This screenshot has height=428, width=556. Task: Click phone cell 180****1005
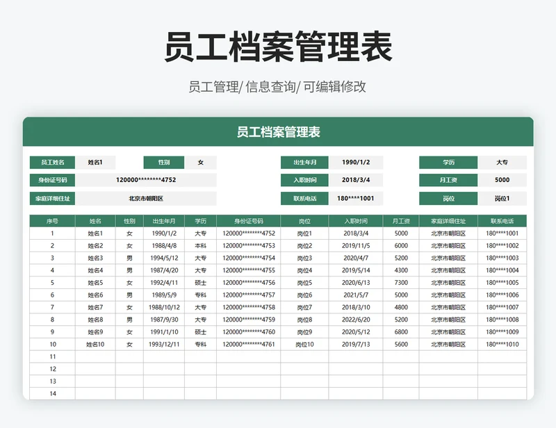tap(502, 283)
